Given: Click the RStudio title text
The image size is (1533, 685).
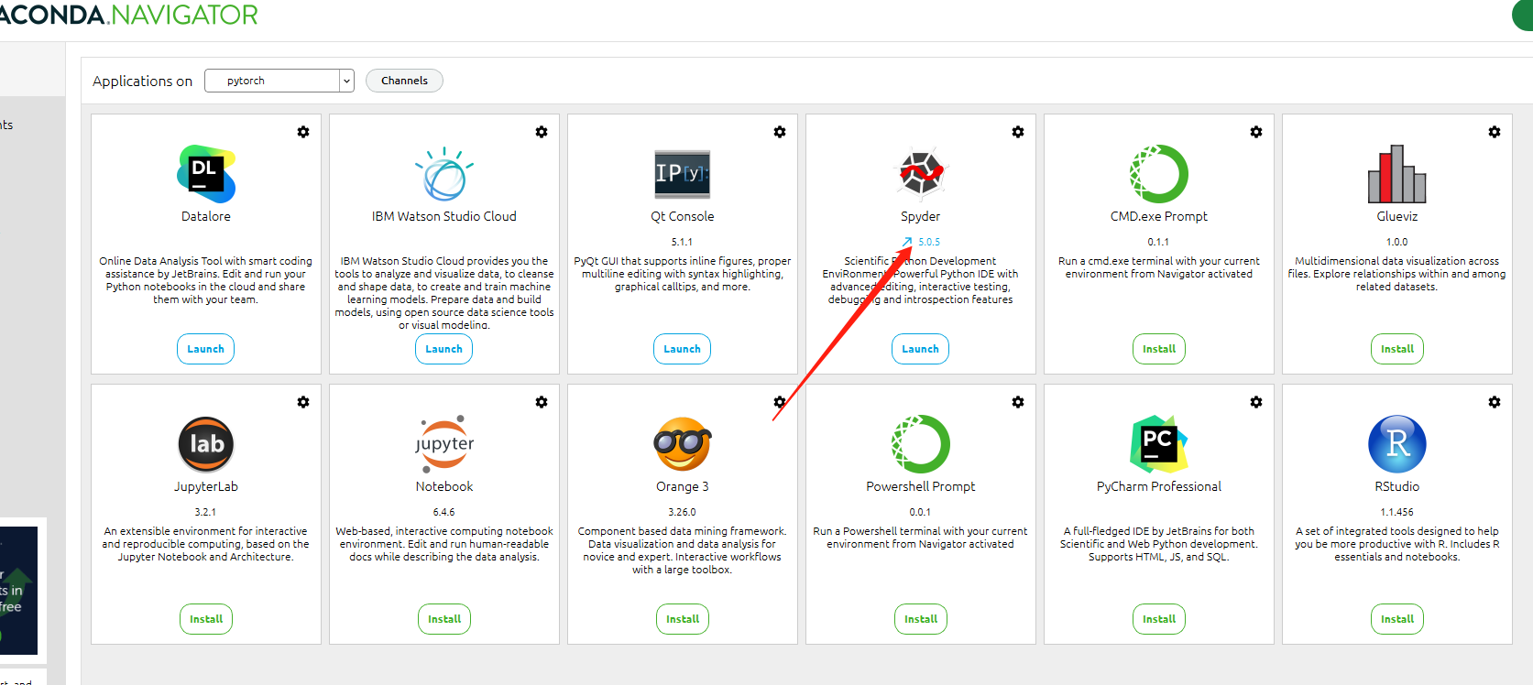Looking at the screenshot, I should pos(1397,486).
